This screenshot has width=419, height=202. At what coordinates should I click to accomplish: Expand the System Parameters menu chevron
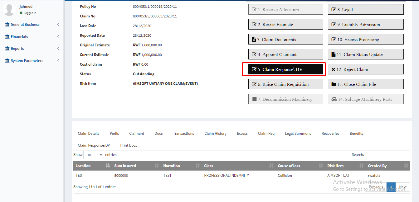58,61
